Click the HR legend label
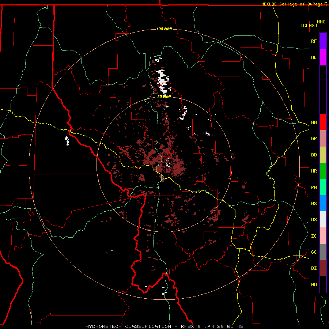Image resolution: width=329 pixels, height=329 pixels. click(x=314, y=171)
